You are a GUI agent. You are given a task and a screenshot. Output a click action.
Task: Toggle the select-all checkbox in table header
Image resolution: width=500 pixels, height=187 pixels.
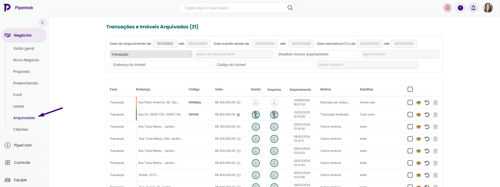(410, 89)
